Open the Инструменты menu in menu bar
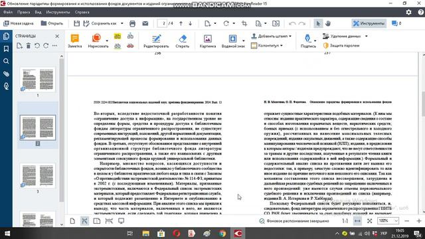425x239 pixels. (x=58, y=12)
